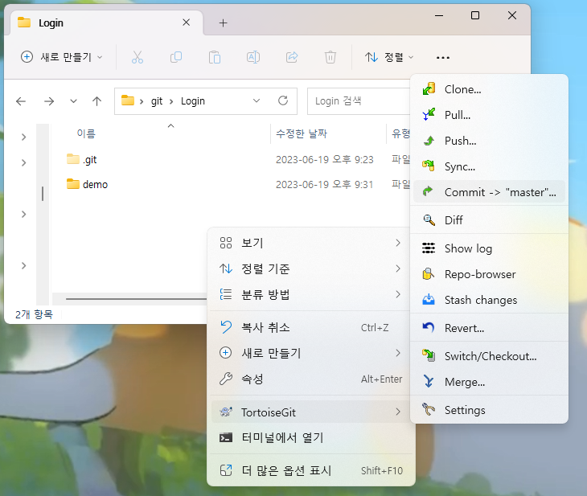Click the 유형 column header
587x496 pixels.
(x=400, y=133)
